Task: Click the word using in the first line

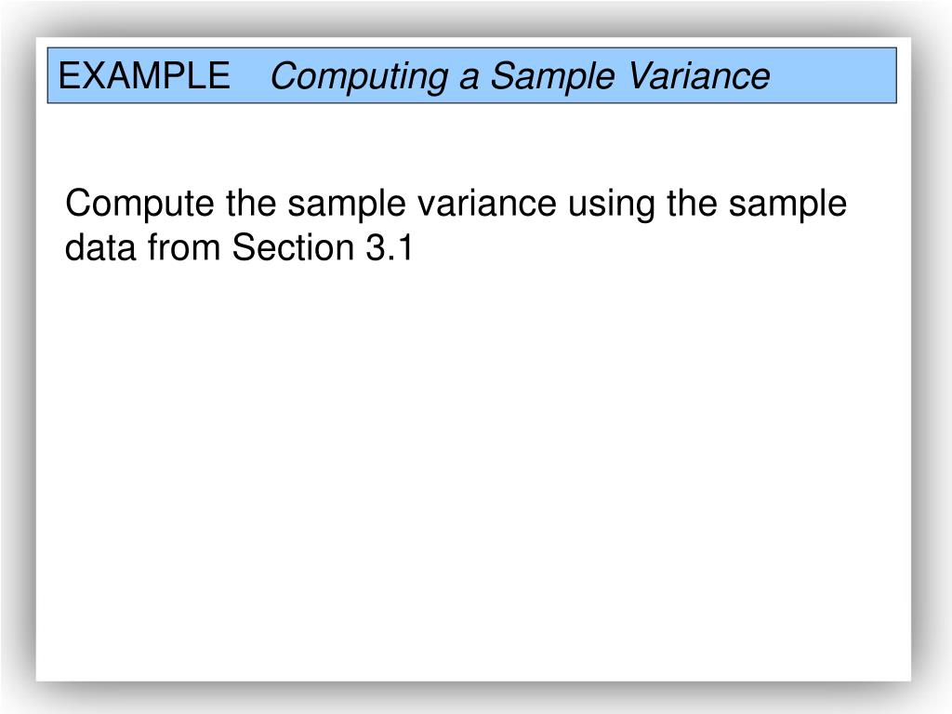Action: pos(612,204)
